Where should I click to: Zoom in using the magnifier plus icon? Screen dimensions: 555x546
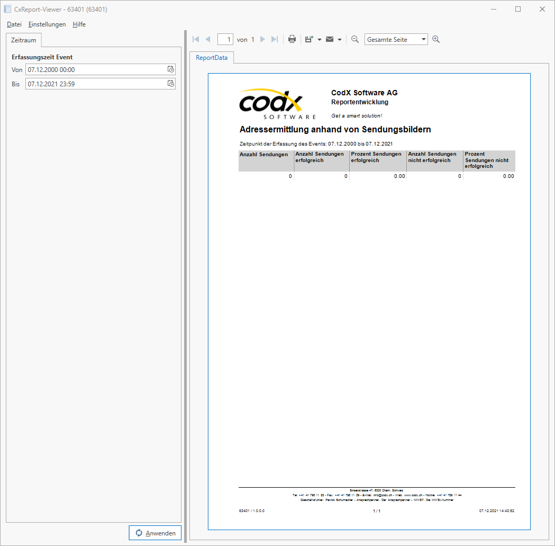pyautogui.click(x=436, y=39)
